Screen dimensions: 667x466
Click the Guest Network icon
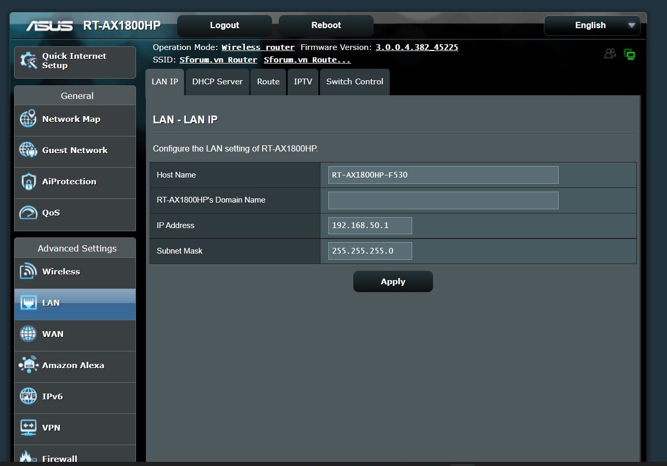pos(28,150)
